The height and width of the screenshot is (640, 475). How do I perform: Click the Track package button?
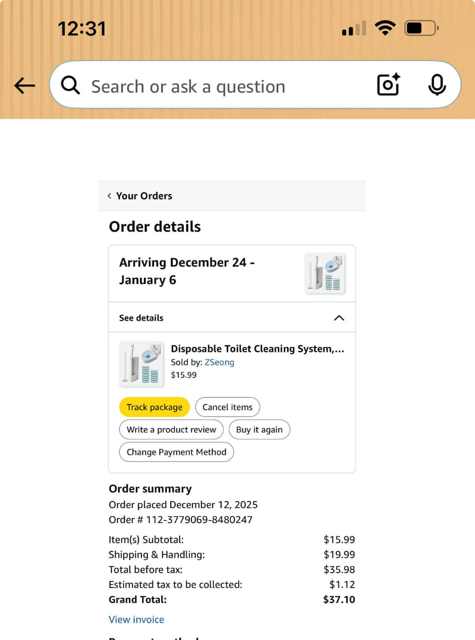[154, 407]
